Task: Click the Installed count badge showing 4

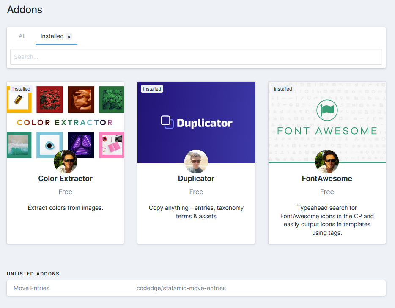Action: click(x=69, y=36)
